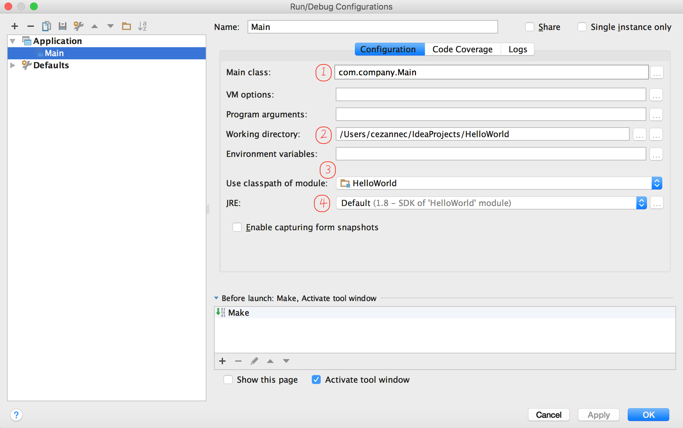
Task: Create a new configuration folder
Action: pyautogui.click(x=127, y=26)
